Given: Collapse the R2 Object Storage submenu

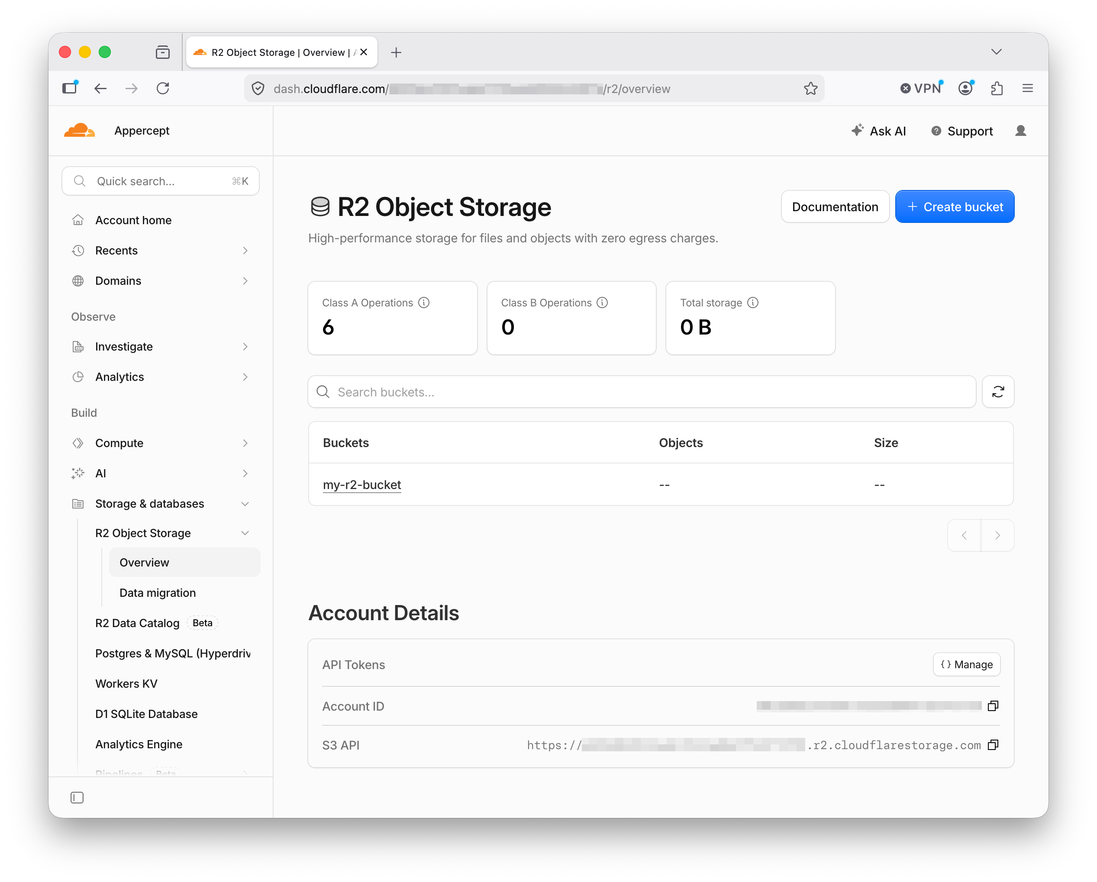Looking at the screenshot, I should click(x=245, y=533).
